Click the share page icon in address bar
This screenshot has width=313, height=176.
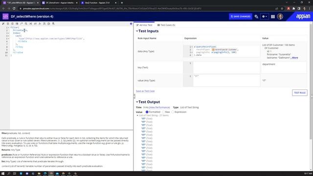click(277, 9)
